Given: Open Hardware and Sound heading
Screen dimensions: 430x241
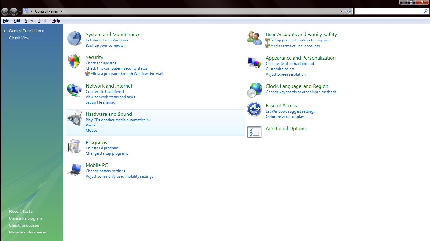Looking at the screenshot, I should 109,114.
